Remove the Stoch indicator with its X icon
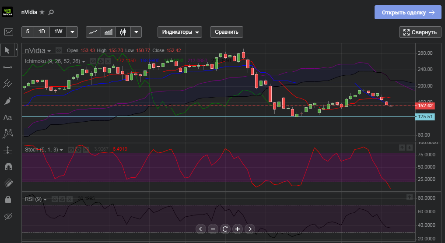445x243 pixels. 86,149
